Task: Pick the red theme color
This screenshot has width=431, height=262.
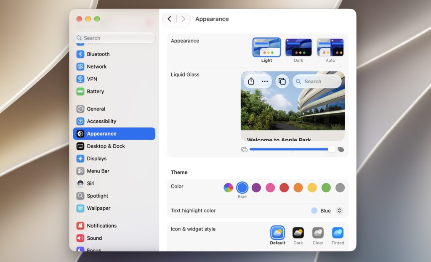Action: click(284, 188)
